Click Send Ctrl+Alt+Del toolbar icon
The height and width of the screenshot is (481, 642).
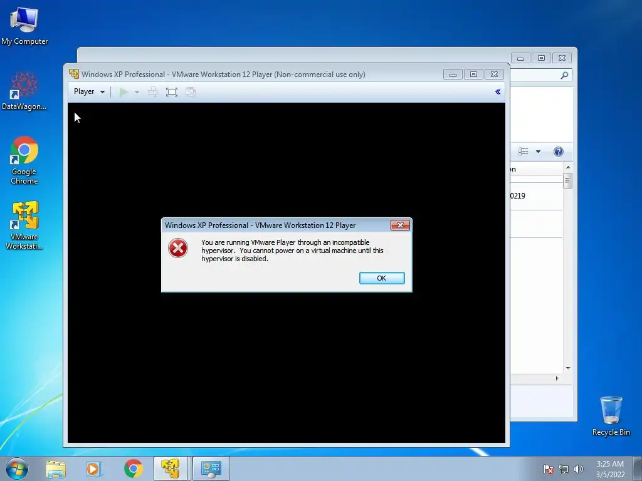153,91
